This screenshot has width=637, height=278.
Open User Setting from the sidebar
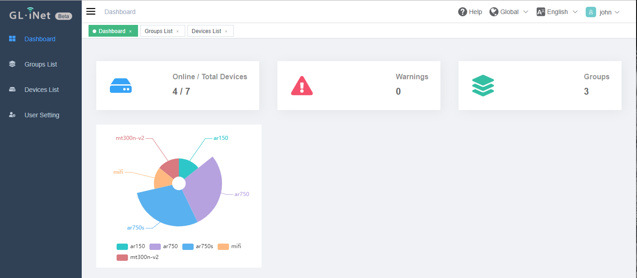point(41,115)
